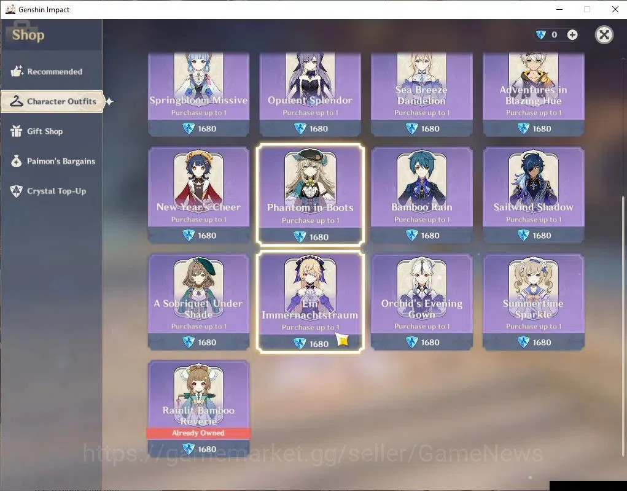Click the 1680 price under Bamboo Rain

(x=430, y=235)
